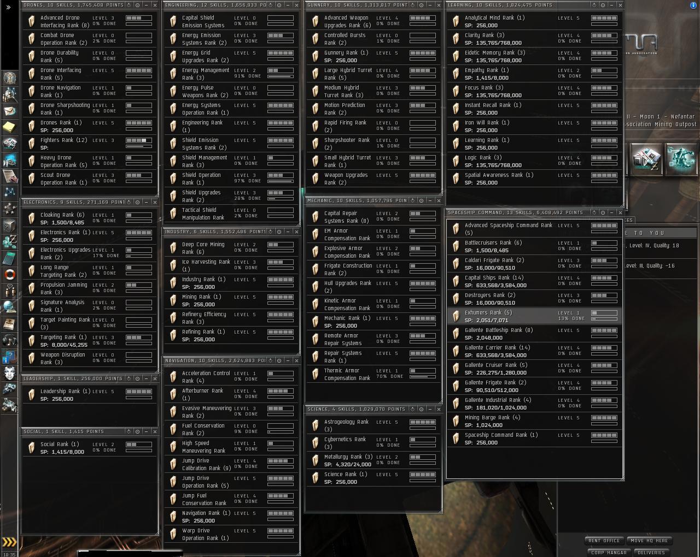Click the blue market screen sidebar icon
Viewport: 700px width, 557px height.
tap(9, 160)
